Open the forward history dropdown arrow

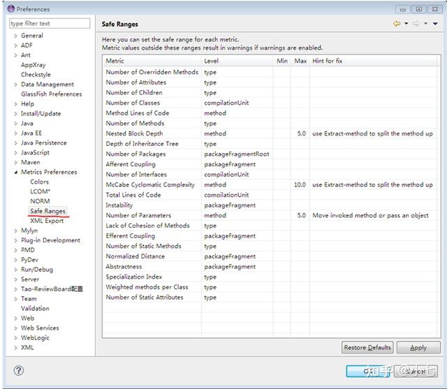[x=425, y=24]
